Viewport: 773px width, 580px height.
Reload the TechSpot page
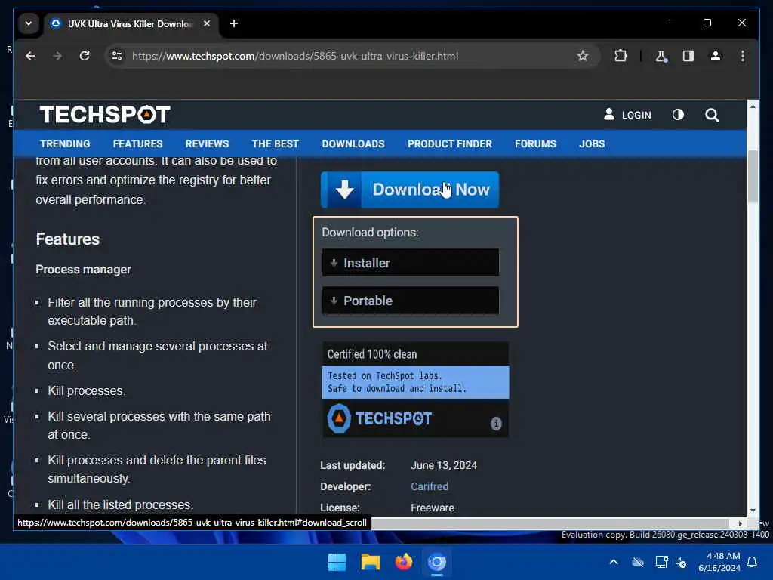85,56
